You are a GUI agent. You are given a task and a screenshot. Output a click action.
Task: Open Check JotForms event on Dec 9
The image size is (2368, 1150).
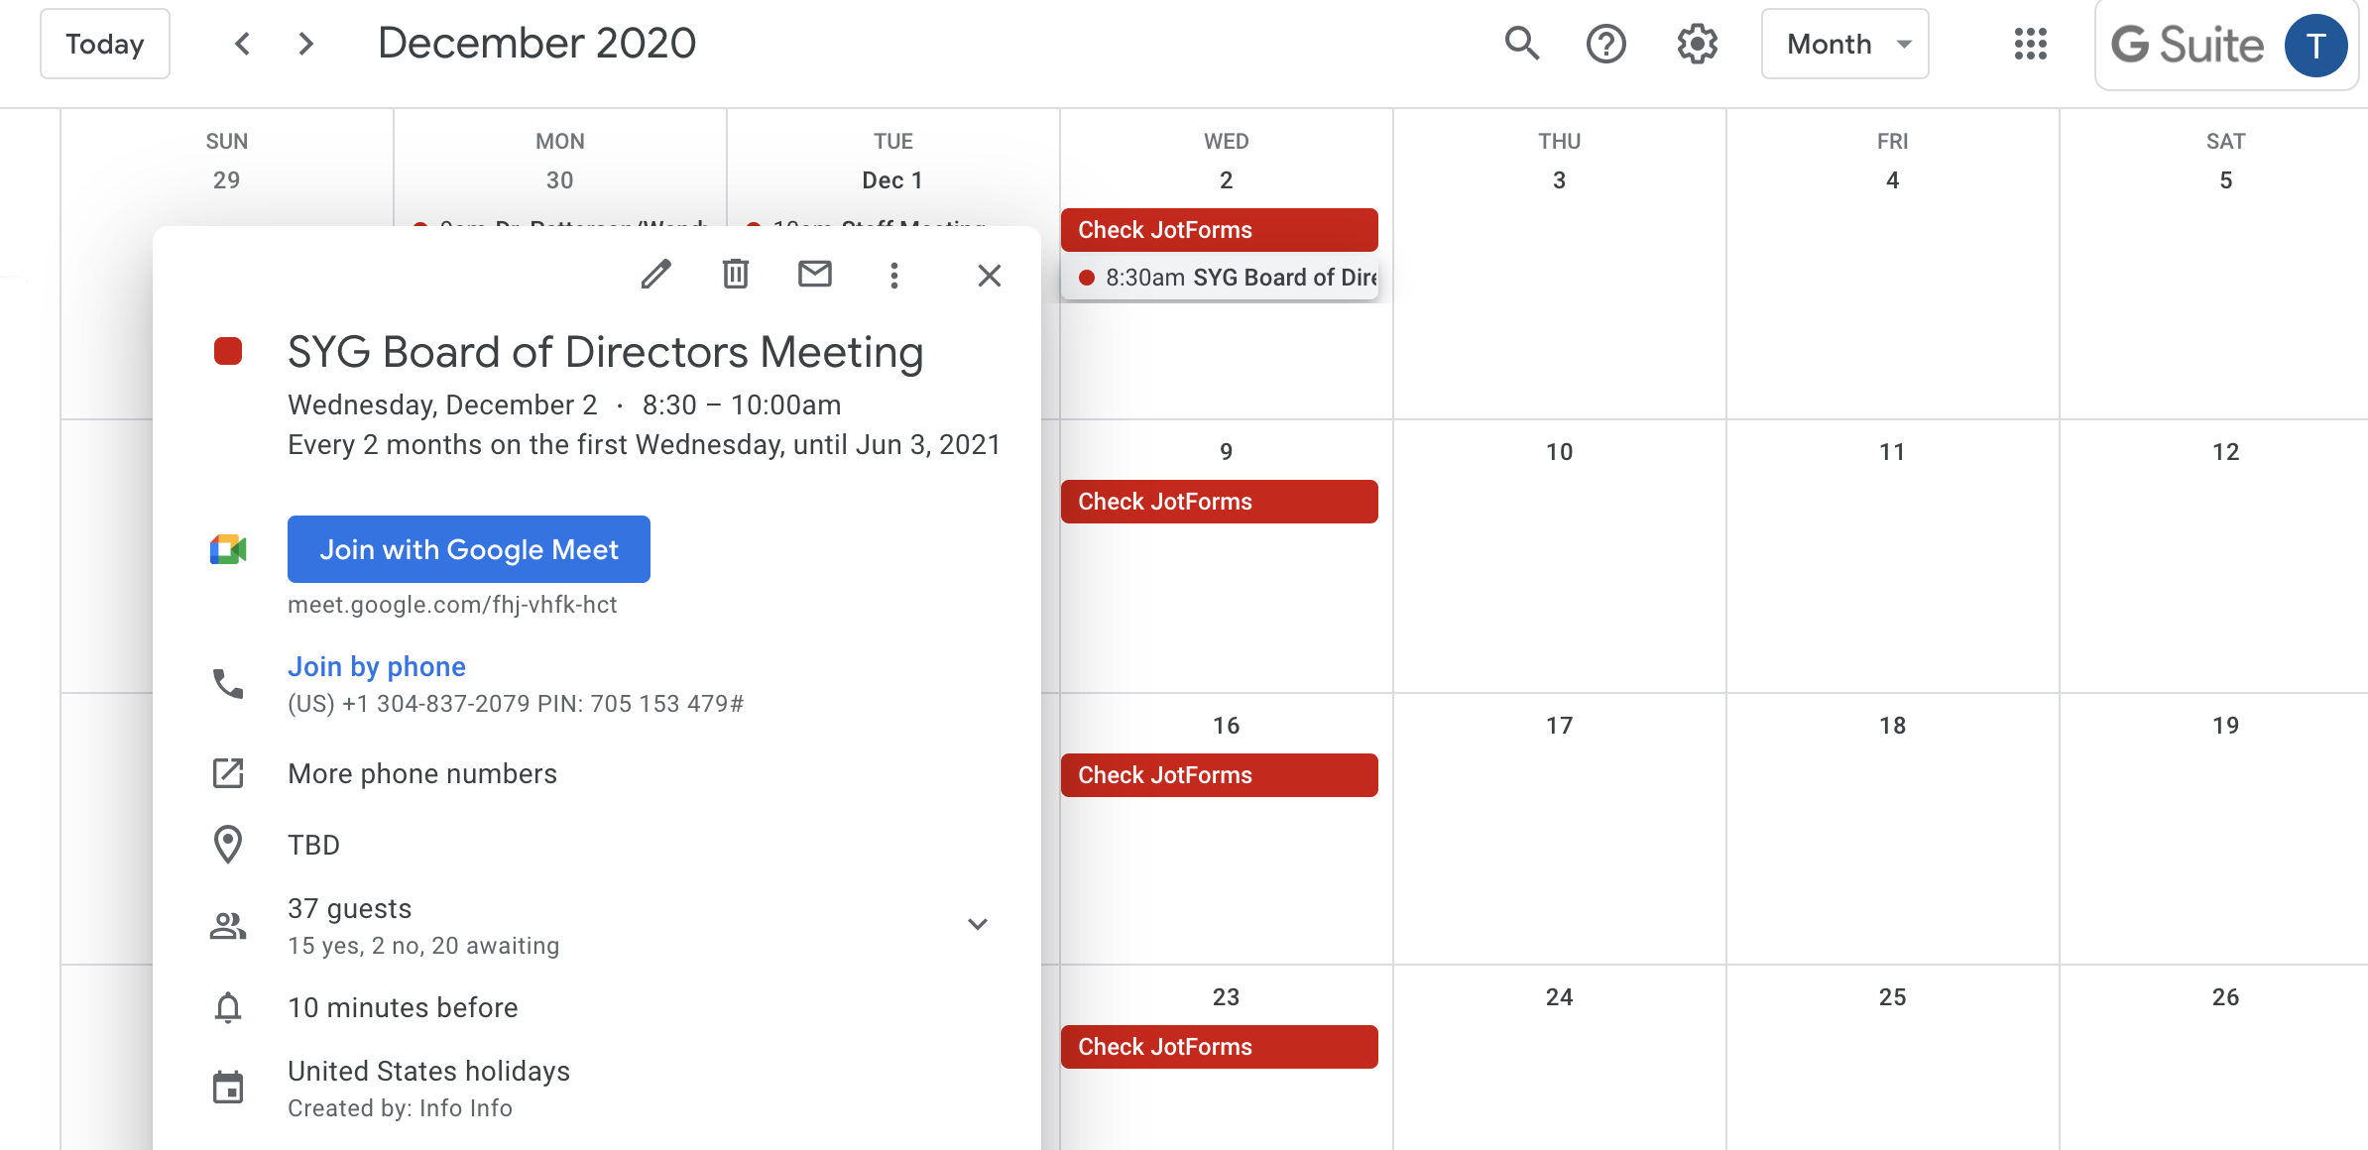coord(1219,502)
